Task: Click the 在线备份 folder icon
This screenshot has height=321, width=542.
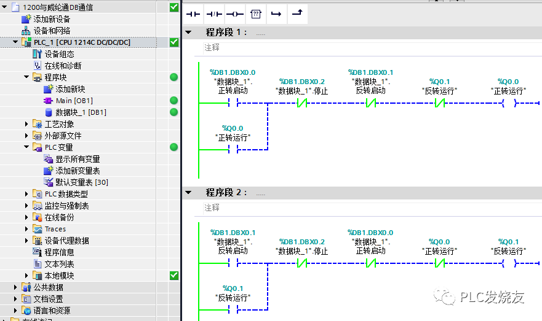Action: click(37, 217)
